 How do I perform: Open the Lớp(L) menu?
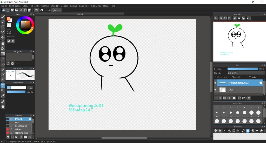[26, 6]
